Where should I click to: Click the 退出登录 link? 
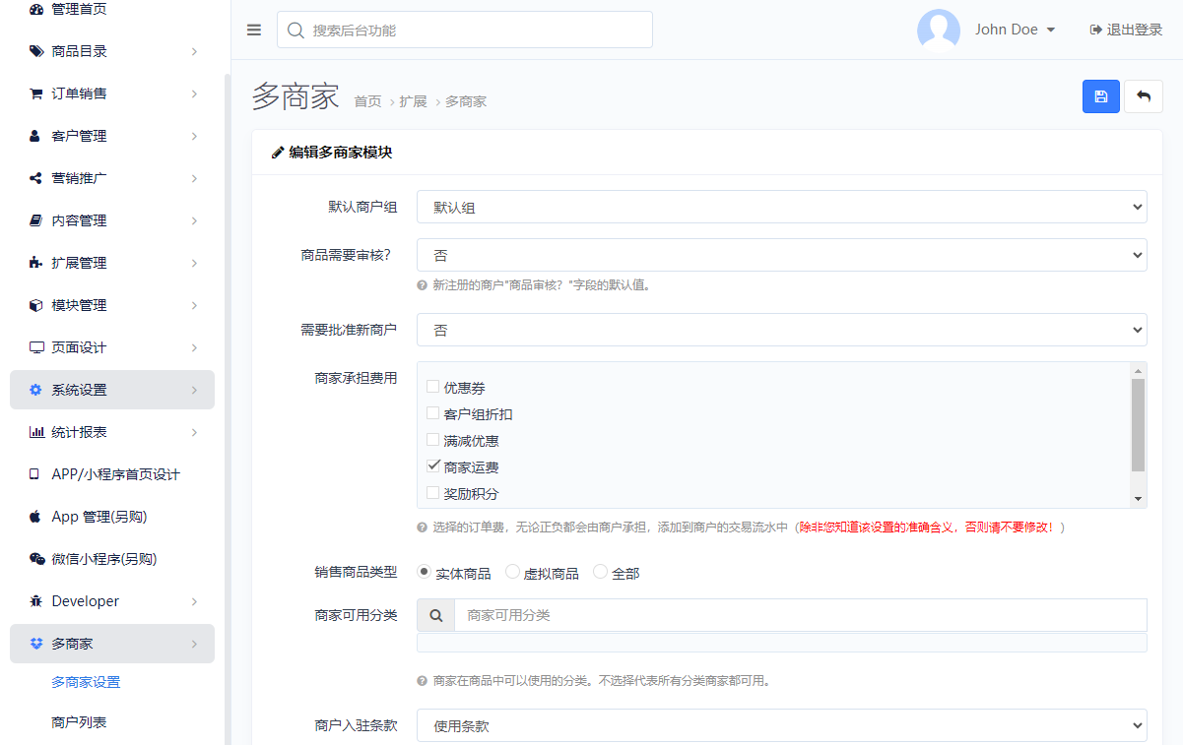click(x=1126, y=30)
